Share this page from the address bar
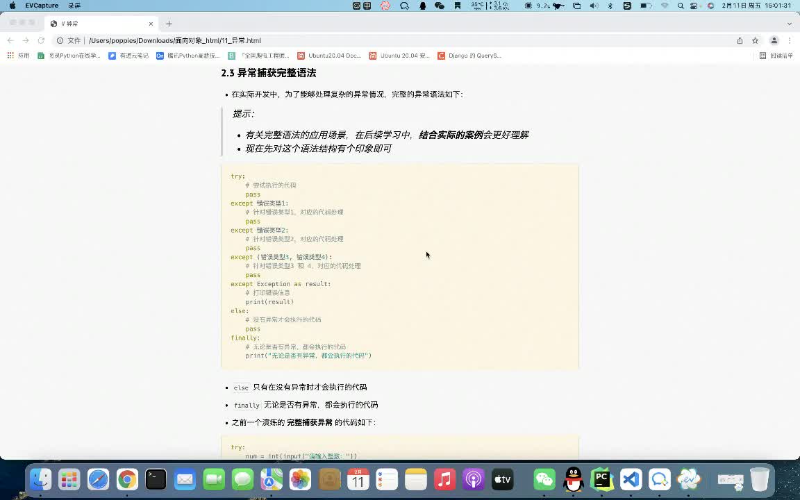This screenshot has height=500, width=800. [x=740, y=40]
